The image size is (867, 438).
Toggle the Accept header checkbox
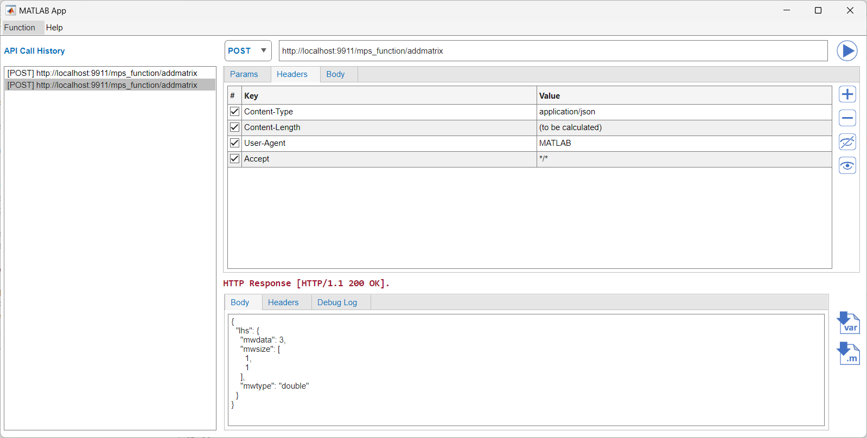(x=234, y=159)
